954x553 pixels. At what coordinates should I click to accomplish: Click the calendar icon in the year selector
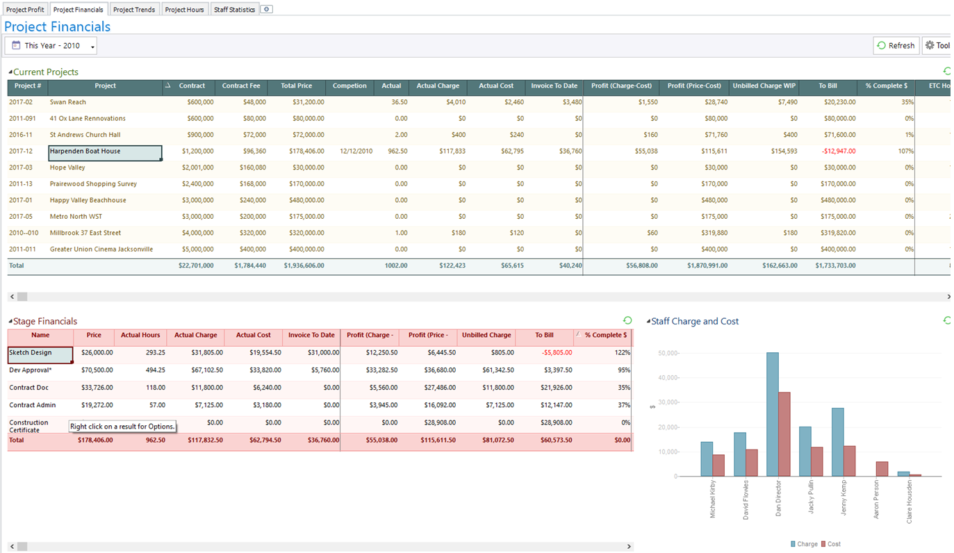15,44
